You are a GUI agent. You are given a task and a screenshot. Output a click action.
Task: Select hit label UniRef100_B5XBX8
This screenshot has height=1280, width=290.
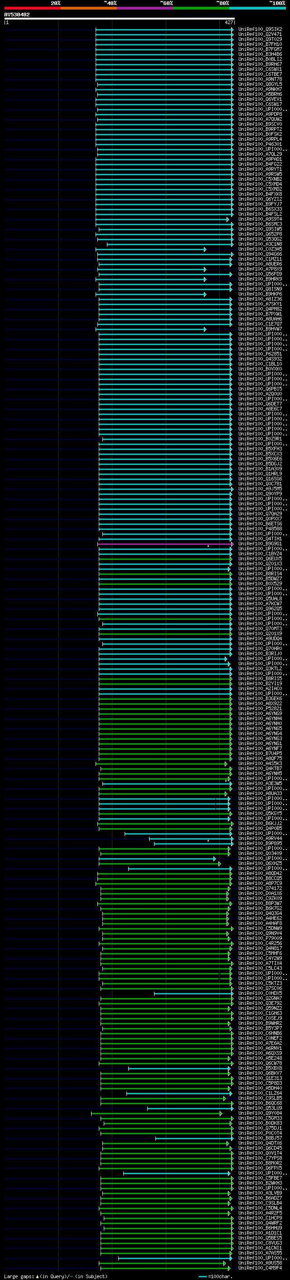pos(260,1068)
